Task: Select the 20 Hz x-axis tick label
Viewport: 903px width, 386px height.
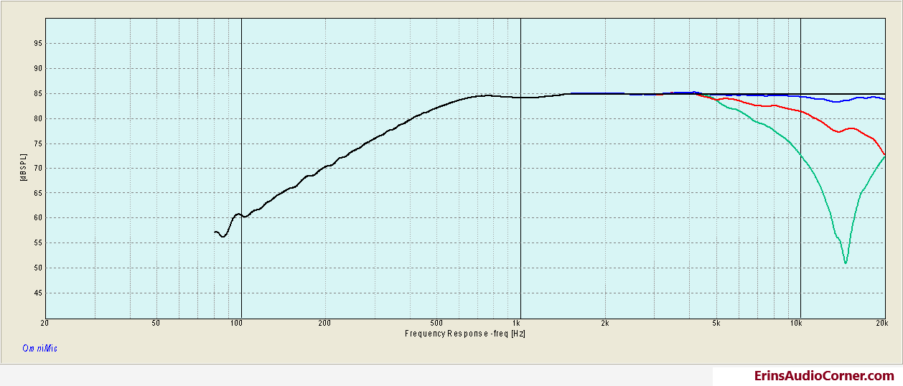Action: pyautogui.click(x=46, y=324)
